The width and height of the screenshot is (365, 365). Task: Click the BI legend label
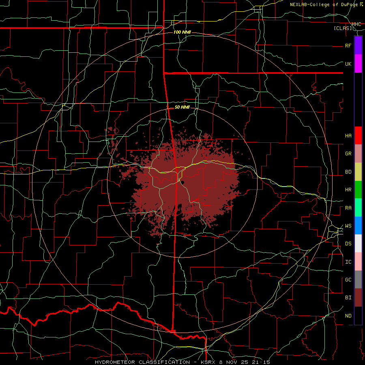[x=348, y=298]
